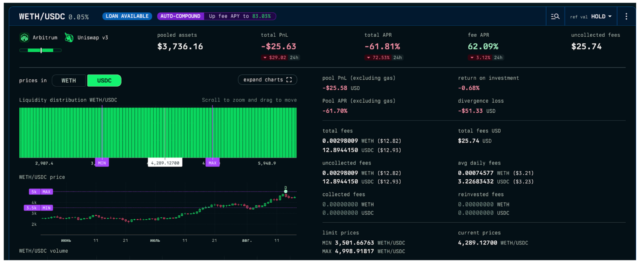Click the fee APR 24h down arrow
The width and height of the screenshot is (643, 267).
pyautogui.click(x=472, y=58)
